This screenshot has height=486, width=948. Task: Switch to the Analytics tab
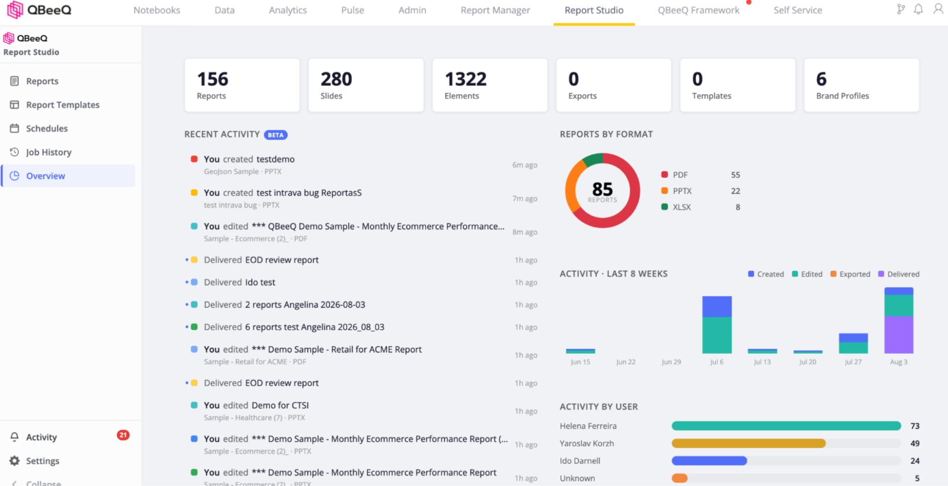click(288, 10)
